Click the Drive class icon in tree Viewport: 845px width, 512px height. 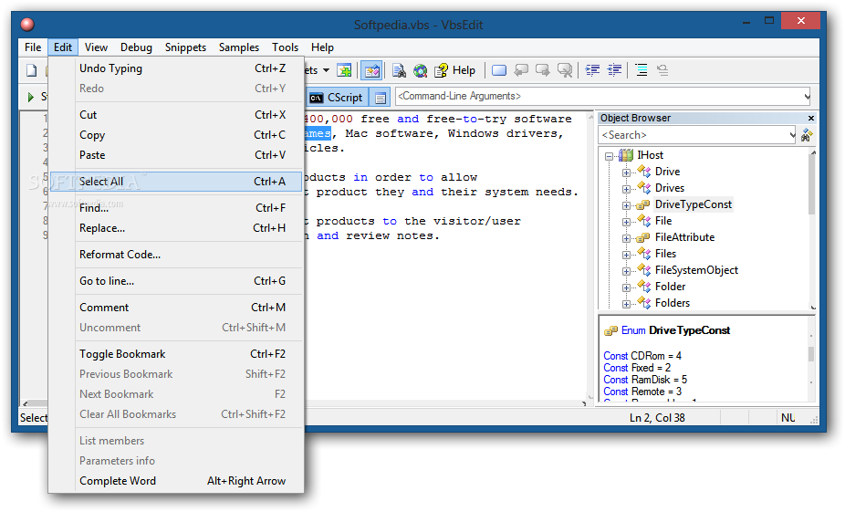click(644, 172)
